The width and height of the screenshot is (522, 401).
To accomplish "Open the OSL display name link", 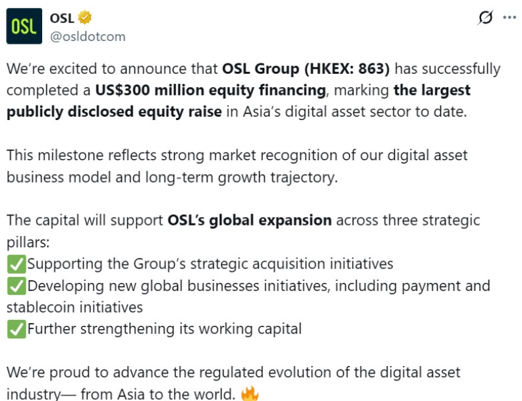I will click(x=62, y=18).
